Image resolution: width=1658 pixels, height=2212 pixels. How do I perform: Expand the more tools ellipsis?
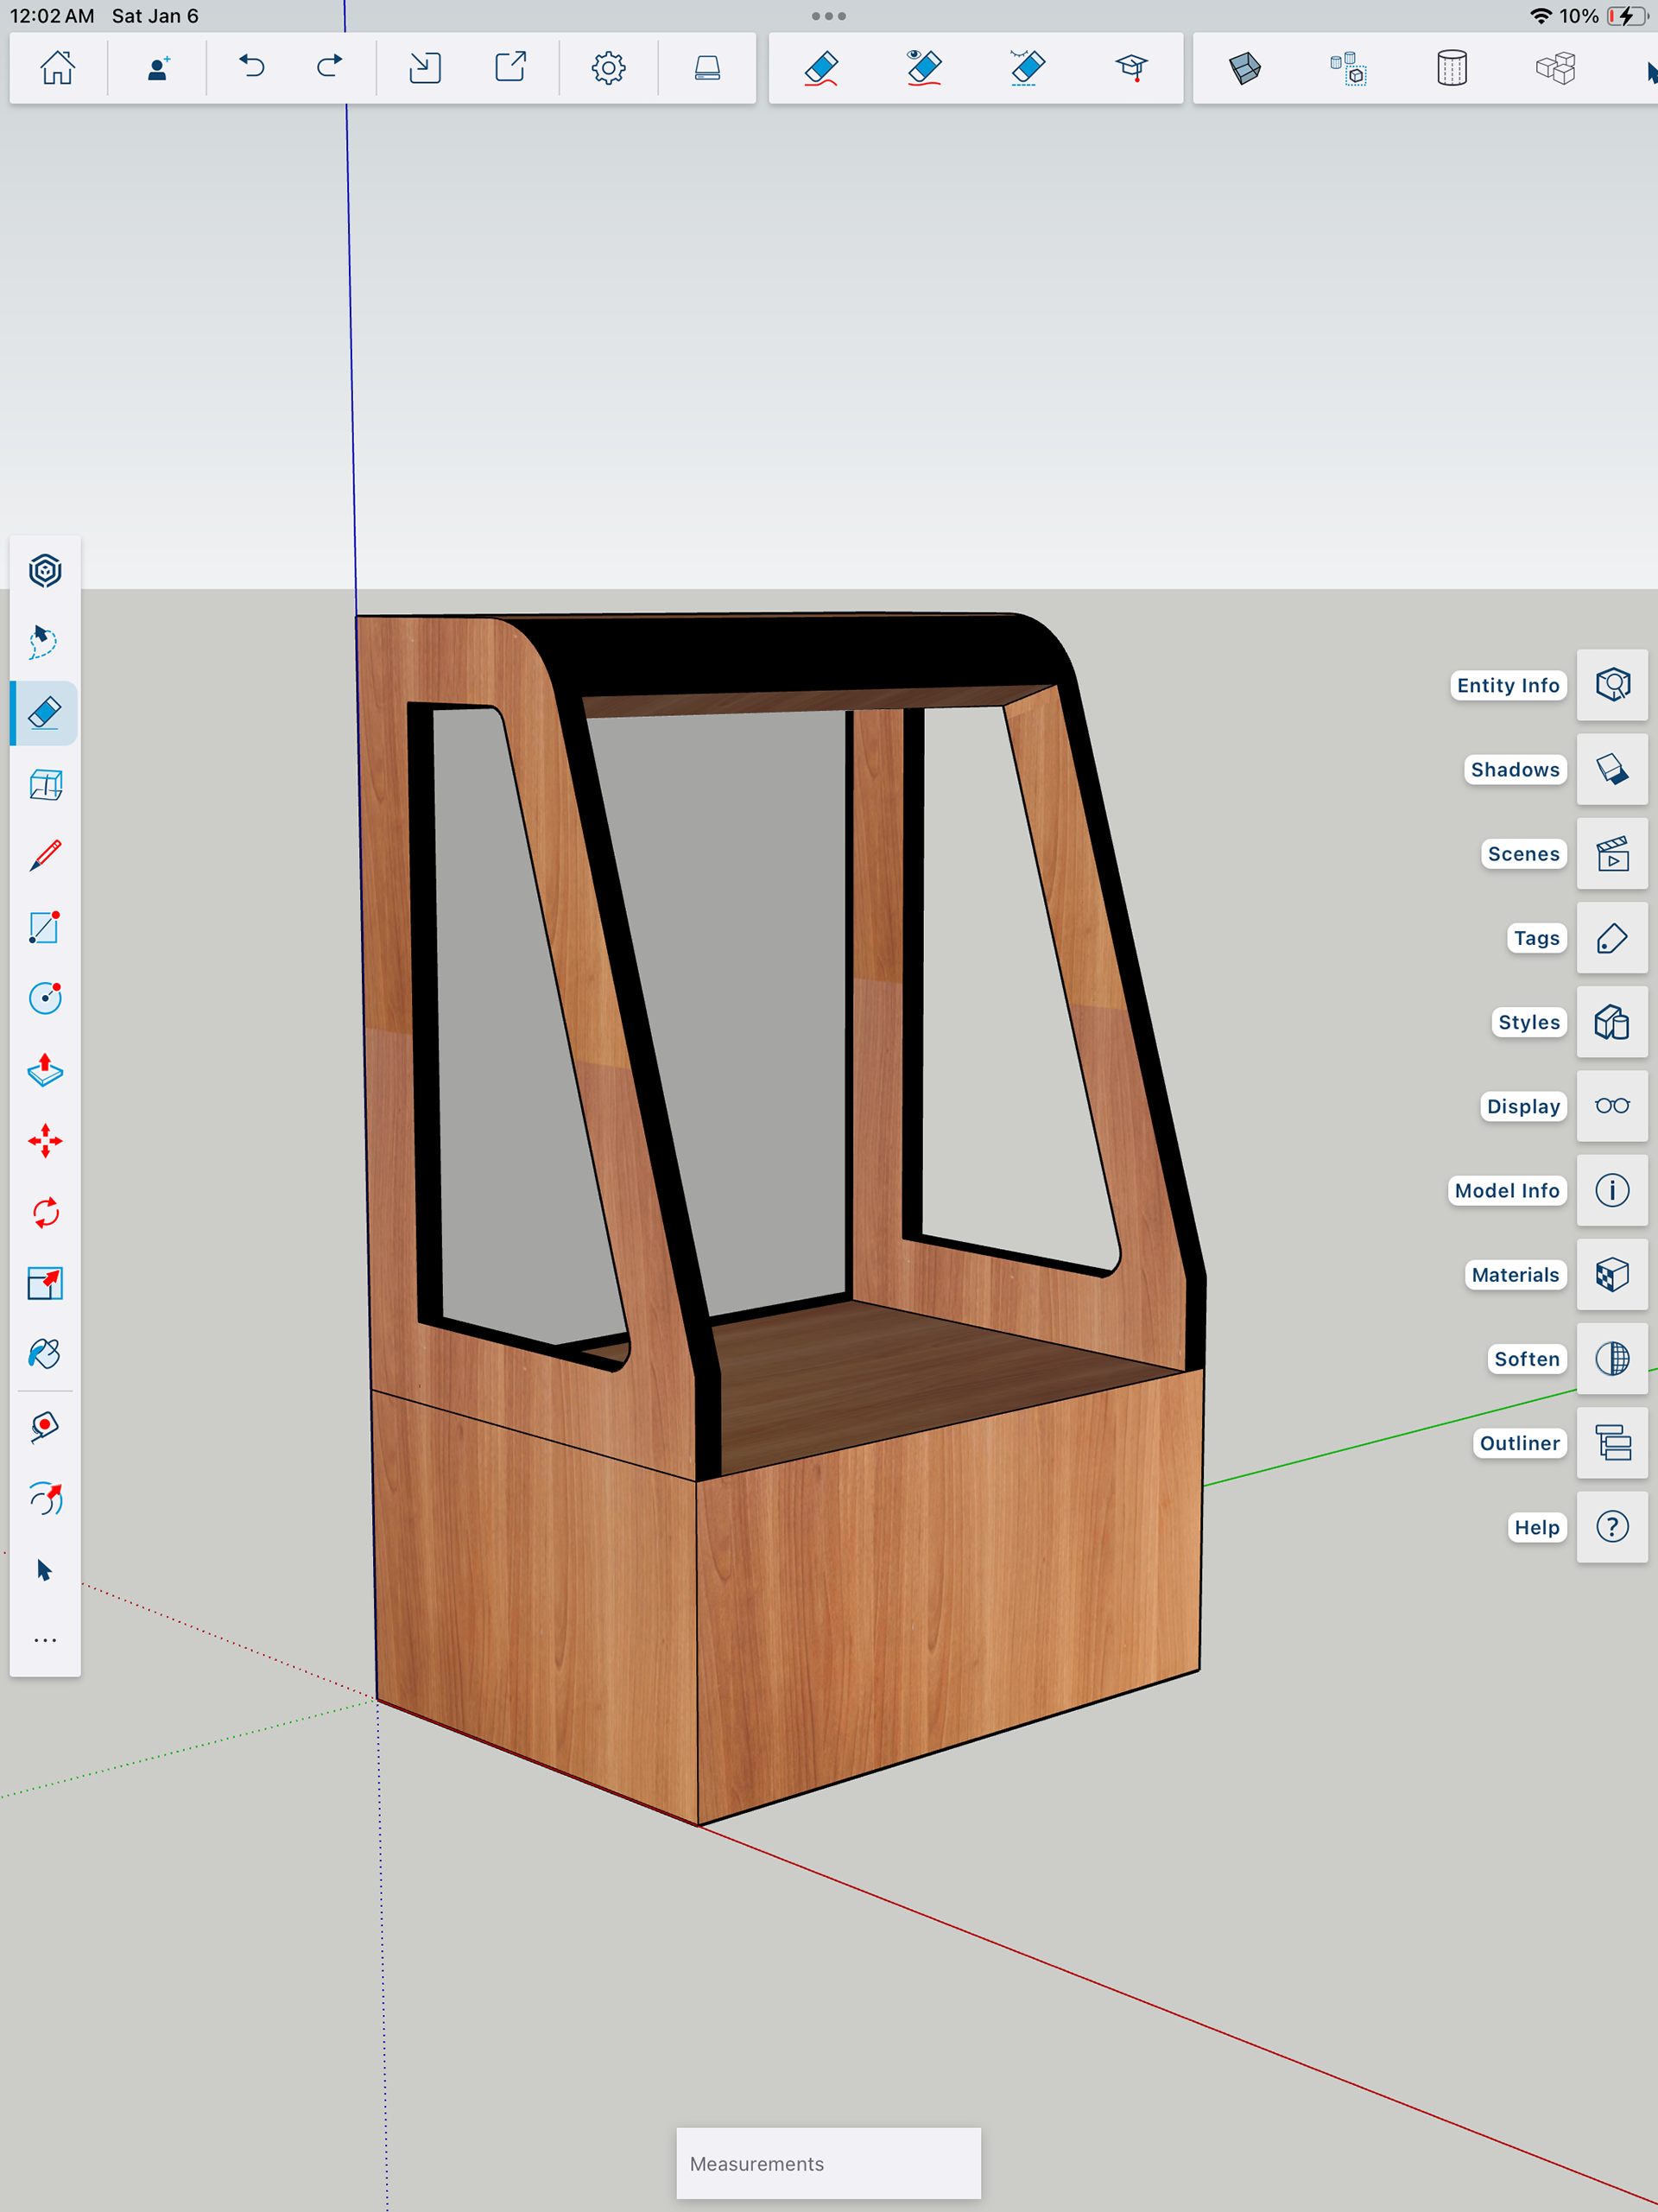pyautogui.click(x=45, y=1641)
